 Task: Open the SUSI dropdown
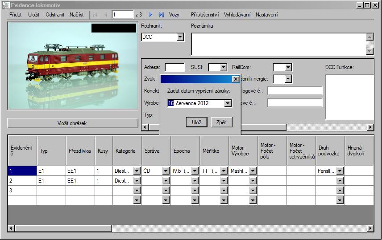[x=224, y=68]
